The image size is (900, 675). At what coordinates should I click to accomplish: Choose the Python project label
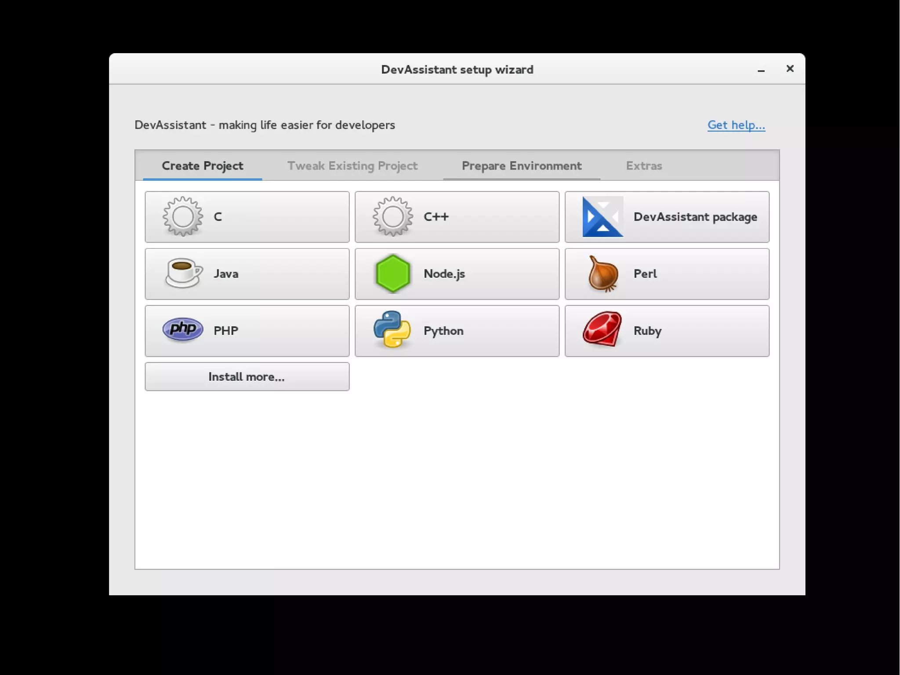coord(443,331)
